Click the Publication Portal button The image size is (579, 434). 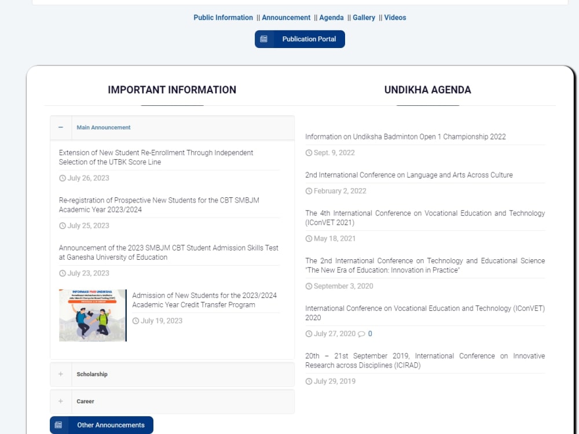(300, 39)
